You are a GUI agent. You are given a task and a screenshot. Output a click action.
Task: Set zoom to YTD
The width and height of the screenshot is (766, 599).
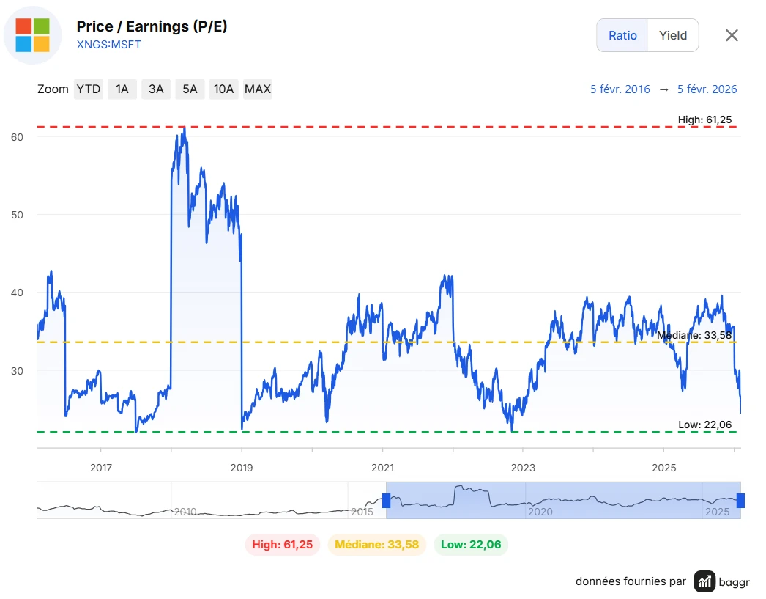point(89,89)
